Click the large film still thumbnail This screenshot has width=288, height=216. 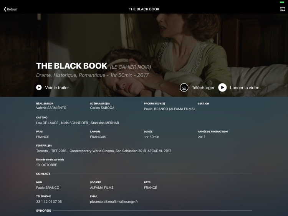point(144,55)
